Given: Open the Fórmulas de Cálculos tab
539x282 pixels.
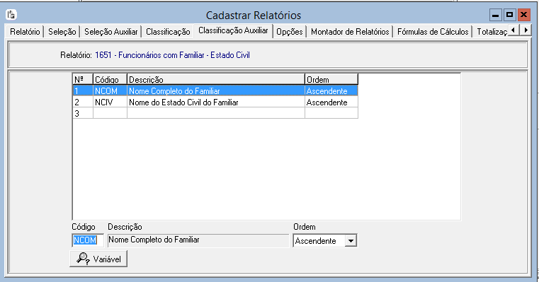Looking at the screenshot, I should coord(433,32).
